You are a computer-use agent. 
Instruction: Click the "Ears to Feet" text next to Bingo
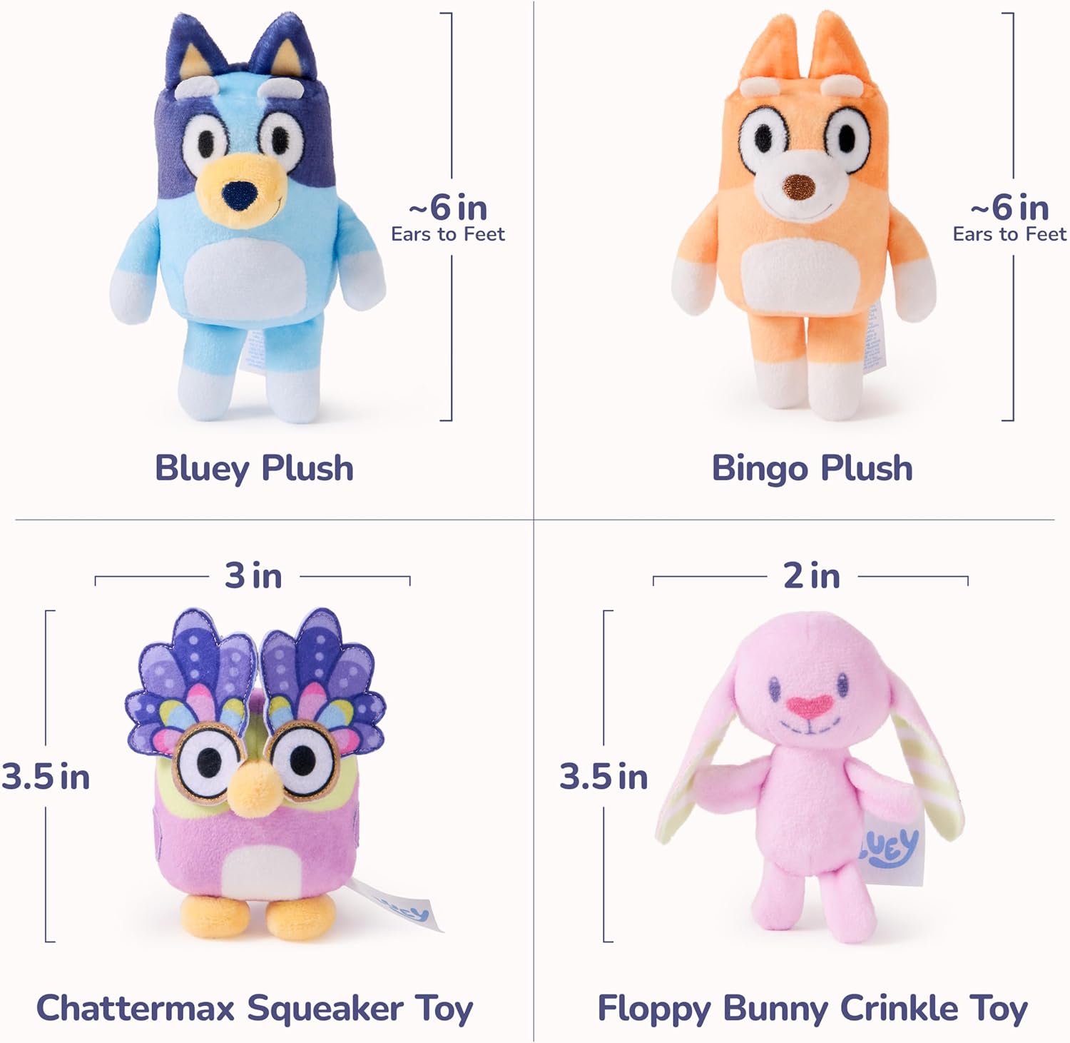point(1009,234)
